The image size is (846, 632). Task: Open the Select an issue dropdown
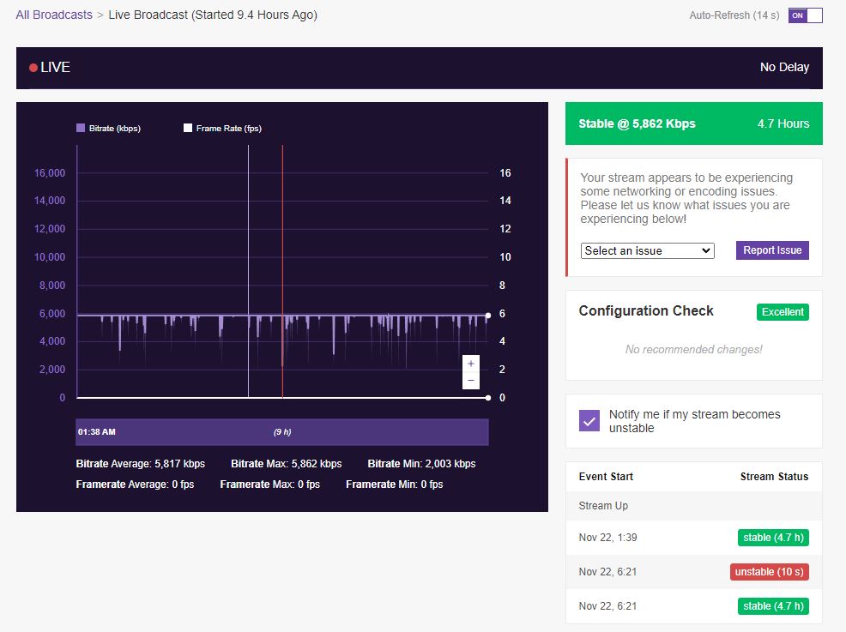[x=648, y=250]
